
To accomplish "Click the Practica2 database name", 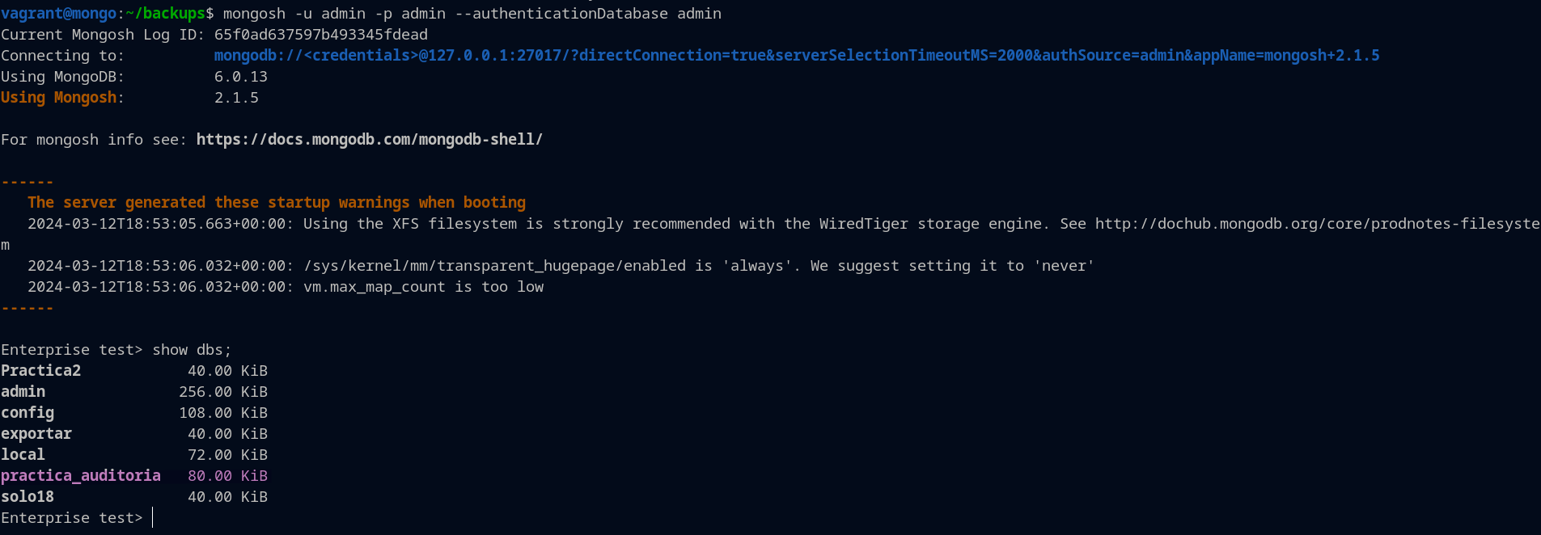I will (x=40, y=371).
